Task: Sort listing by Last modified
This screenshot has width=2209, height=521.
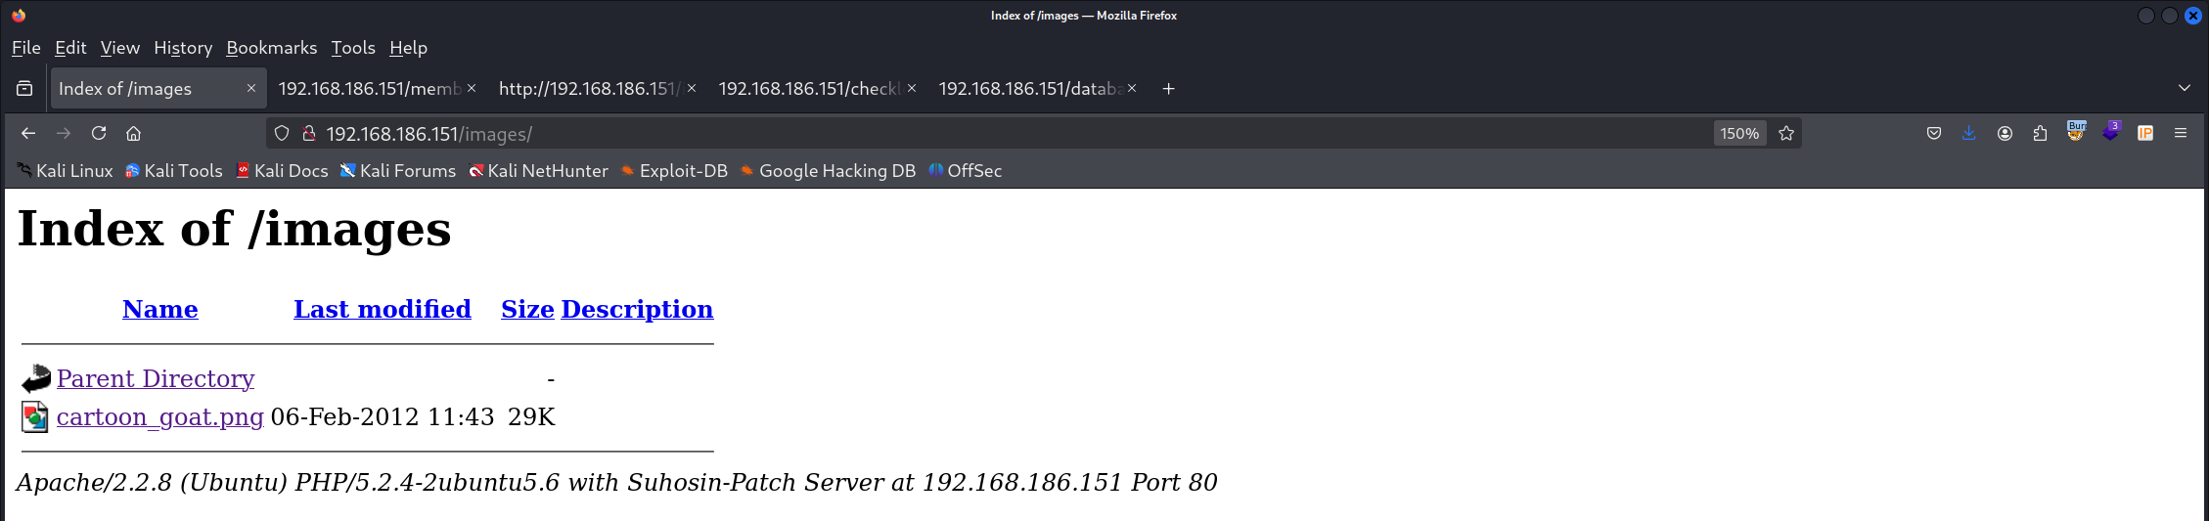Action: coord(383,309)
